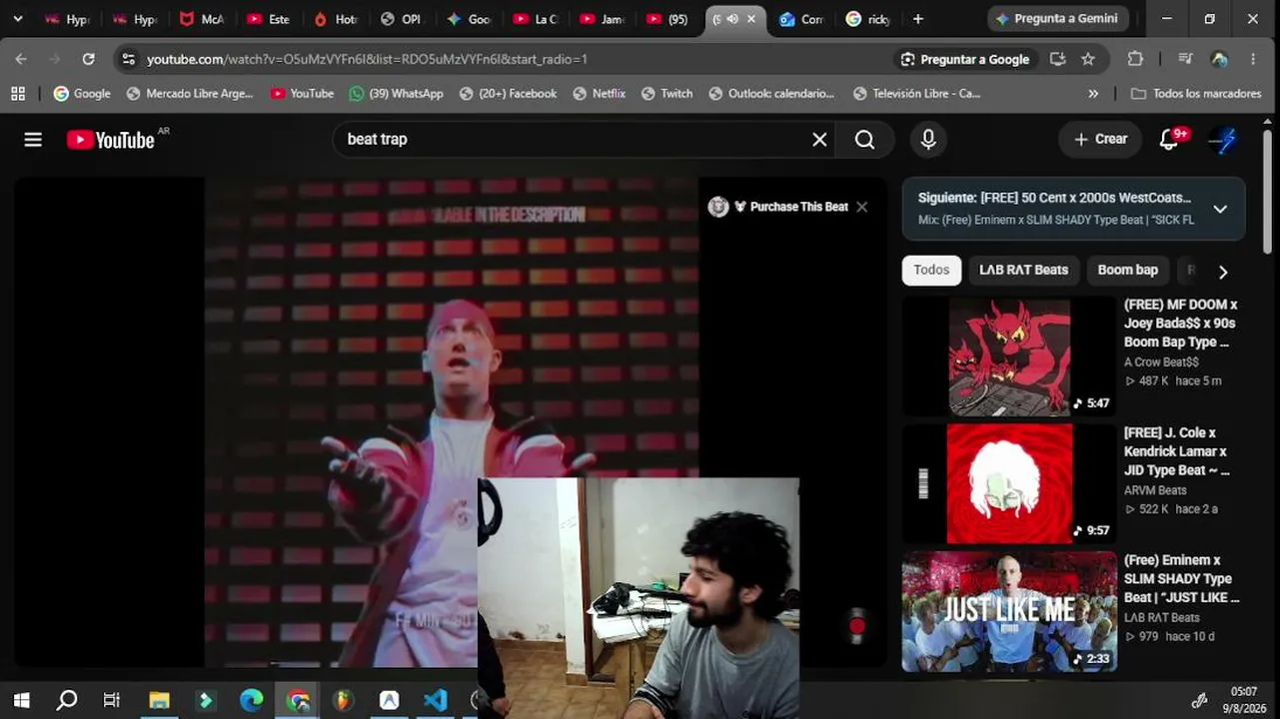This screenshot has width=1280, height=719.
Task: Open the 'Purchase This Beat' info card
Action: click(x=789, y=207)
